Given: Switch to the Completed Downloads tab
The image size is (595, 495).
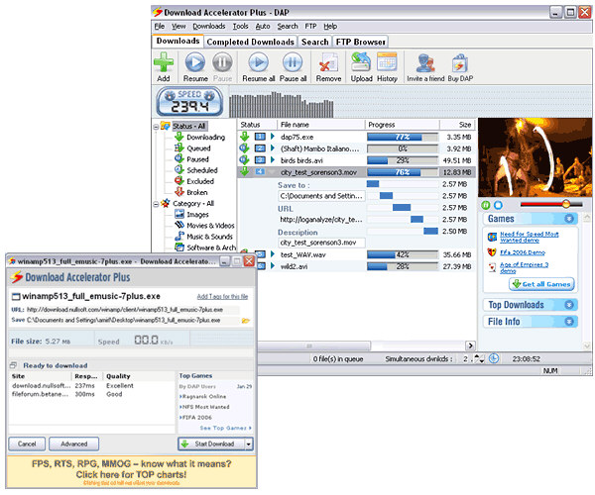Looking at the screenshot, I should (x=251, y=42).
